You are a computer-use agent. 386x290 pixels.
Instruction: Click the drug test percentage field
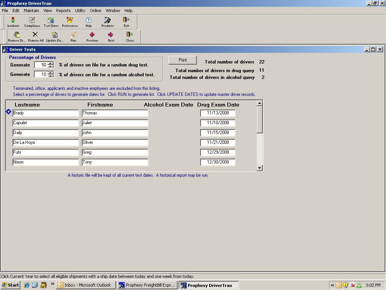pyautogui.click(x=41, y=65)
